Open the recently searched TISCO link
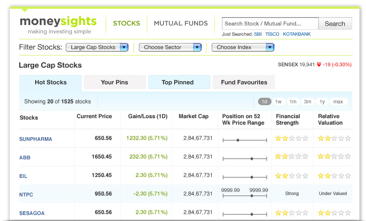 pos(272,34)
